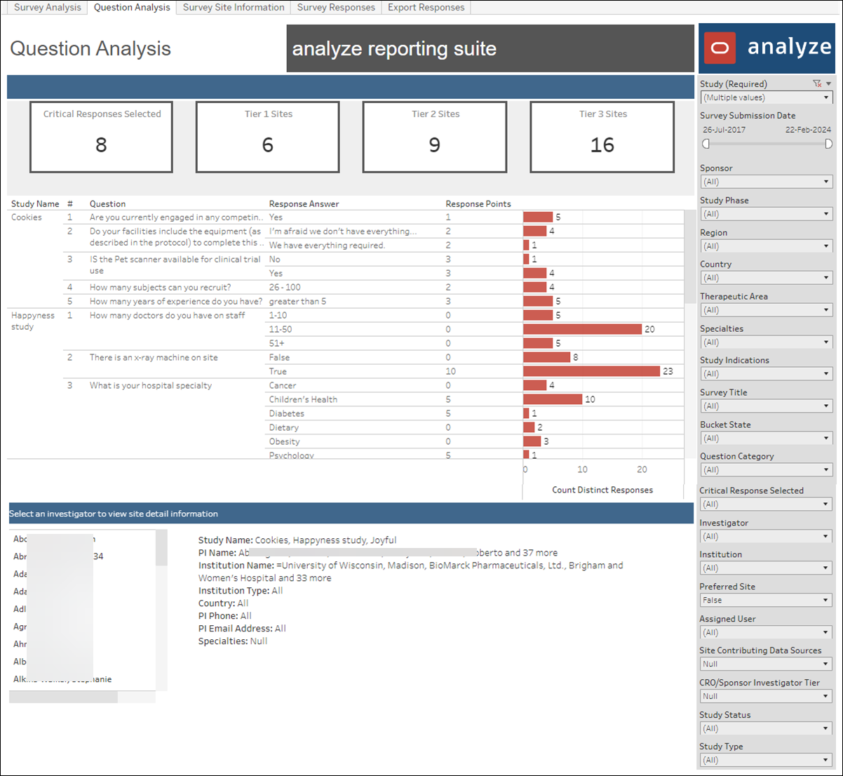The image size is (843, 776).
Task: Click the False bar with 8 responses
Action: click(547, 357)
